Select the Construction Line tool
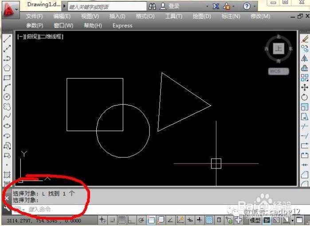Screen dimensions: 310x226 [7, 49]
